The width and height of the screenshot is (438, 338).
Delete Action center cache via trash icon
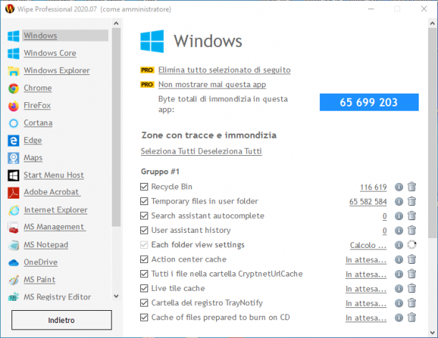[412, 259]
